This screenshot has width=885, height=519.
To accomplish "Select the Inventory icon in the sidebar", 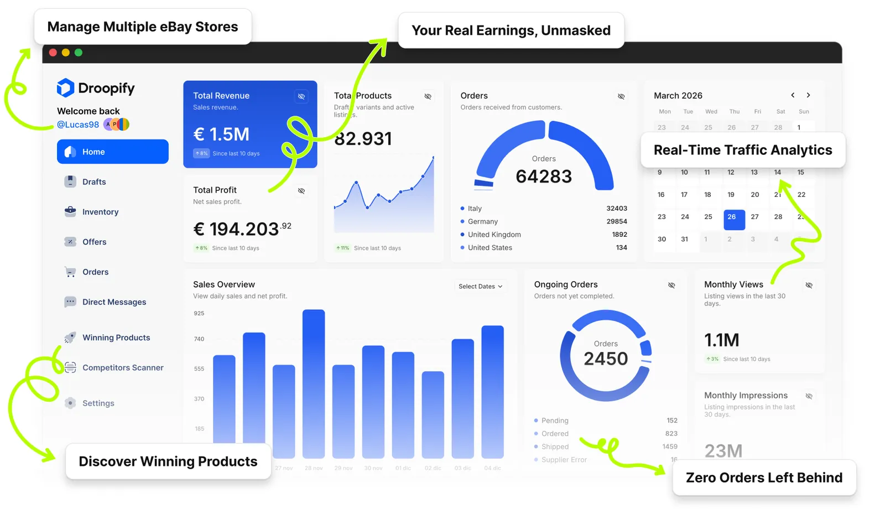I will tap(70, 211).
